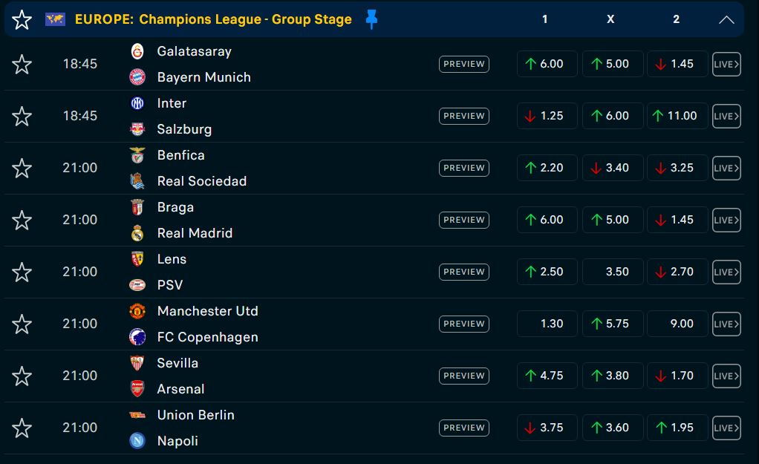Click the Manchester Utd club crest
759x464 pixels.
137,311
